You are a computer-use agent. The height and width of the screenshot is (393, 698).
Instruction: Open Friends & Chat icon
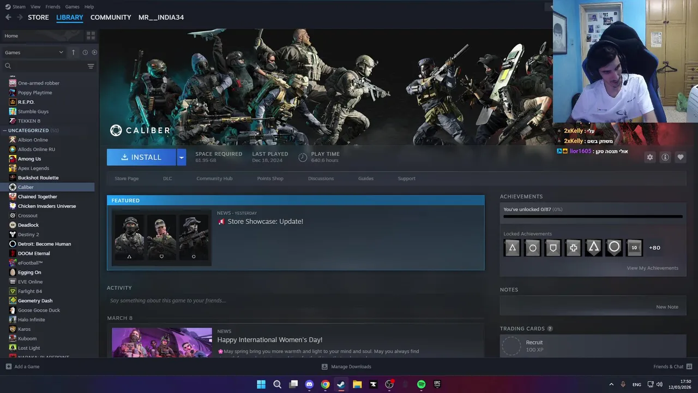(689, 366)
